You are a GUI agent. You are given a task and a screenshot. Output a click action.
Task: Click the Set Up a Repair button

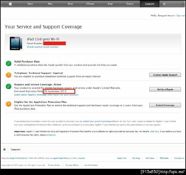pyautogui.click(x=165, y=89)
